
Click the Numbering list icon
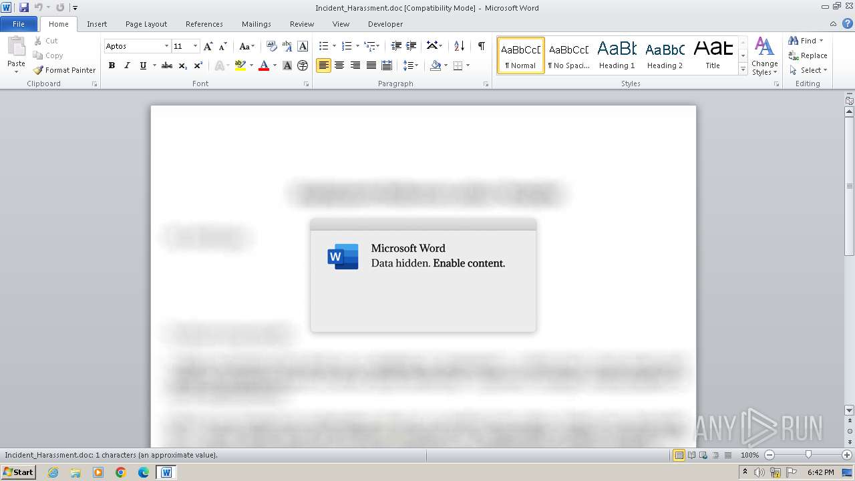346,46
